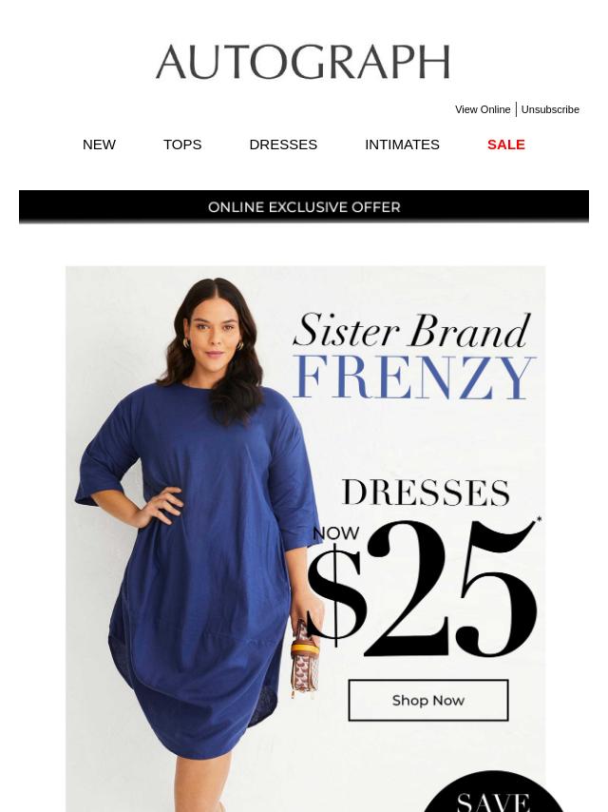Screen dimensions: 608x812
Task: Go to DRESSES in the navigation bar
Action: 283,145
